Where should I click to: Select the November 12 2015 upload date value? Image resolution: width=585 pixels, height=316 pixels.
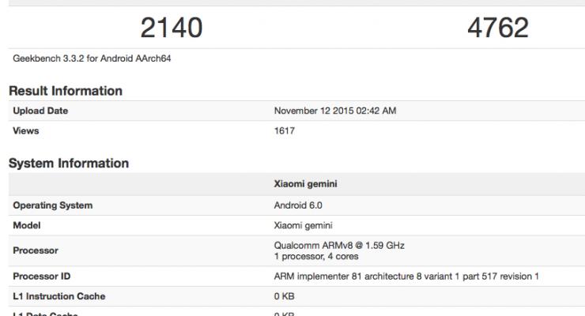[334, 111]
